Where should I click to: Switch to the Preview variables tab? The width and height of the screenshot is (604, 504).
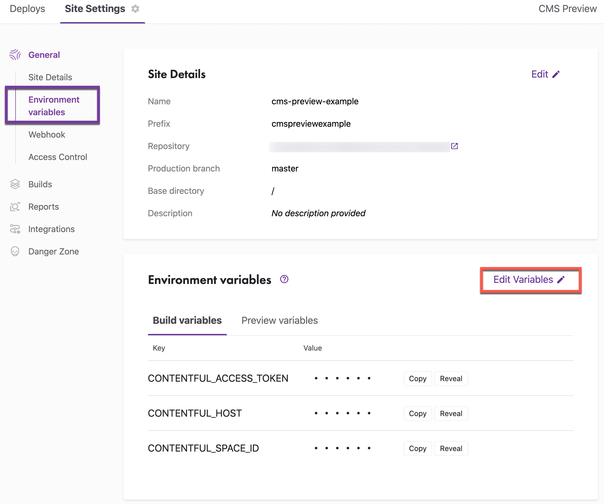[x=279, y=320]
